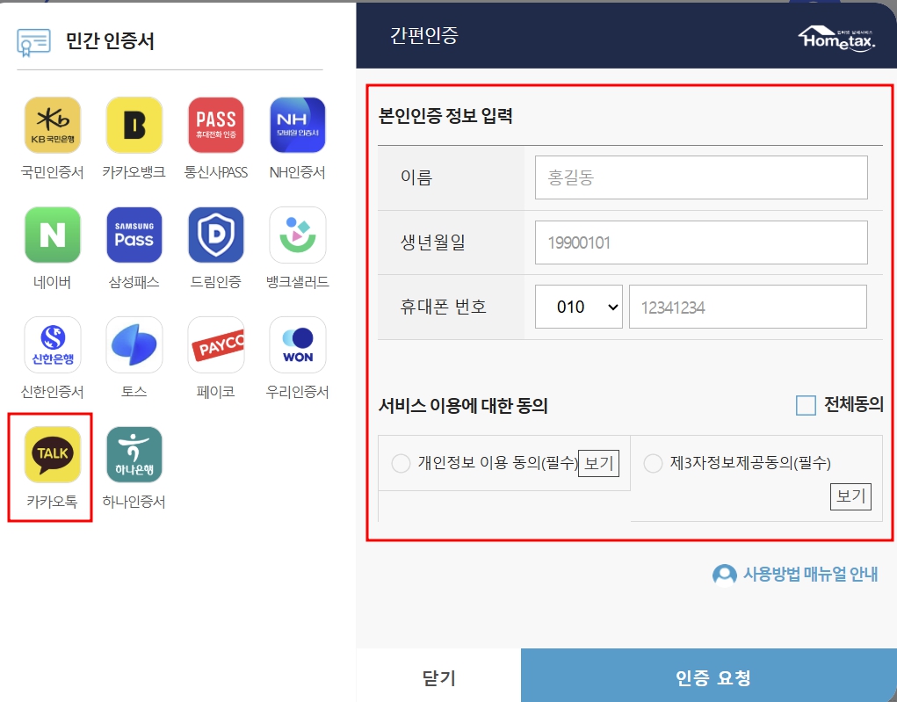Select the 카카오뱅크 certificate icon
The height and width of the screenshot is (702, 897).
134,124
